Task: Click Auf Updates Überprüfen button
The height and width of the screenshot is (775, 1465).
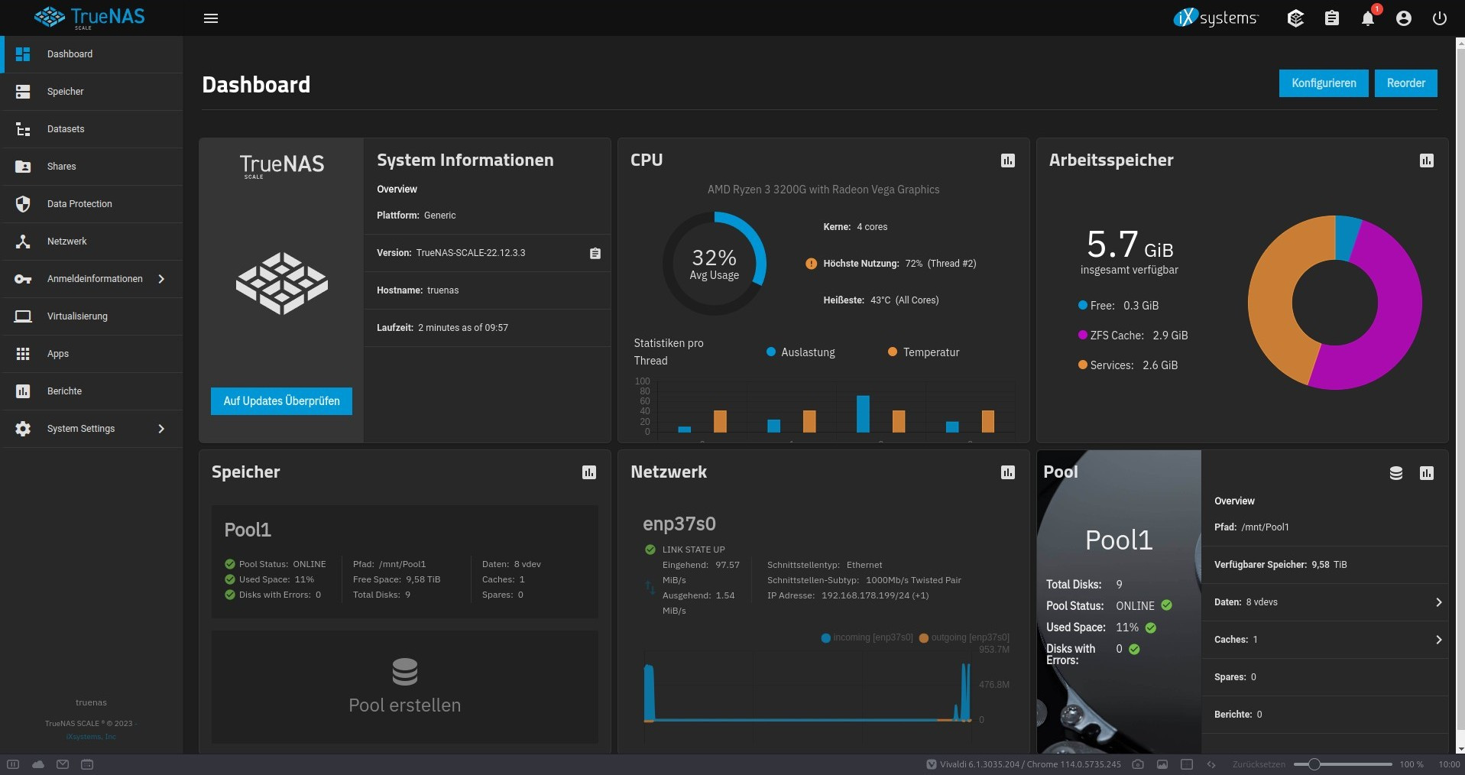Action: pos(281,401)
